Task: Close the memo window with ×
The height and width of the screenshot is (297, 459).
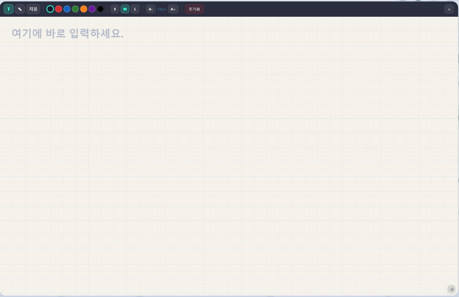Action: click(449, 10)
